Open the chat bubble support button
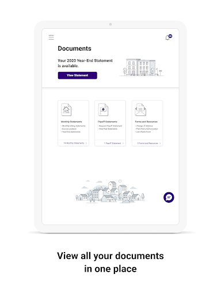 coord(169,197)
